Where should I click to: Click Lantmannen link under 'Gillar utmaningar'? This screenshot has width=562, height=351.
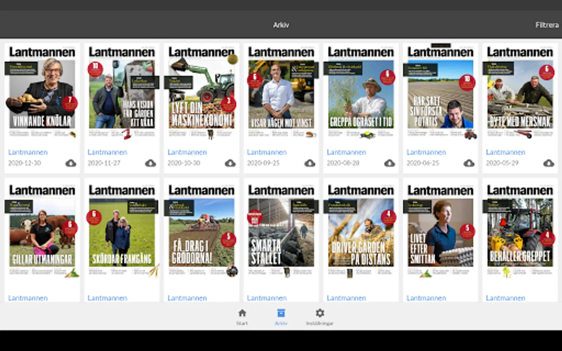pos(28,298)
